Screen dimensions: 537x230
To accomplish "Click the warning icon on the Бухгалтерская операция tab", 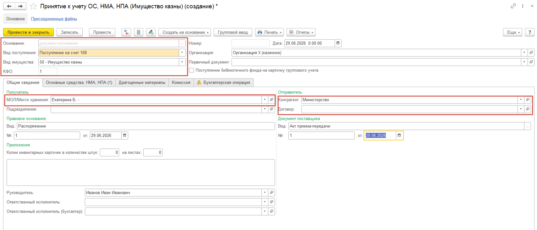I will pos(199,83).
